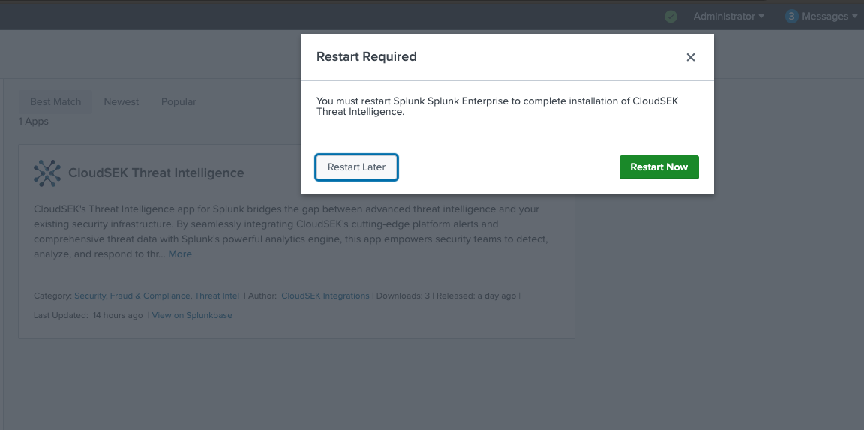Click the CloudSEK app logo icon
864x430 pixels.
pos(47,173)
